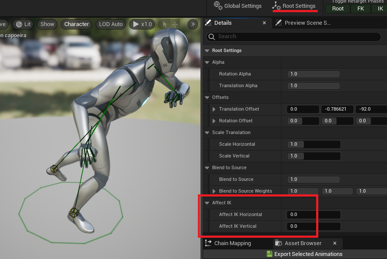The height and width of the screenshot is (259, 387).
Task: Click the first Rotation Offset field
Action: pos(303,121)
